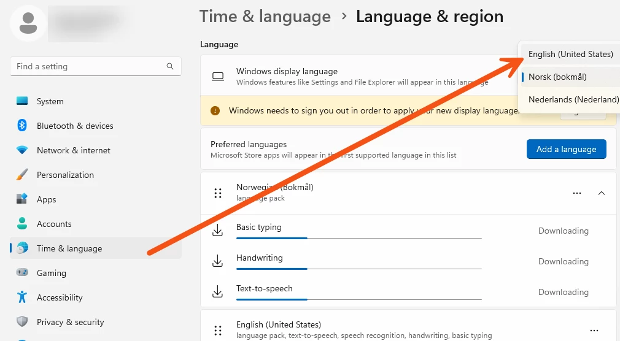Click Downloading status beside Text-to-speech

[564, 292]
